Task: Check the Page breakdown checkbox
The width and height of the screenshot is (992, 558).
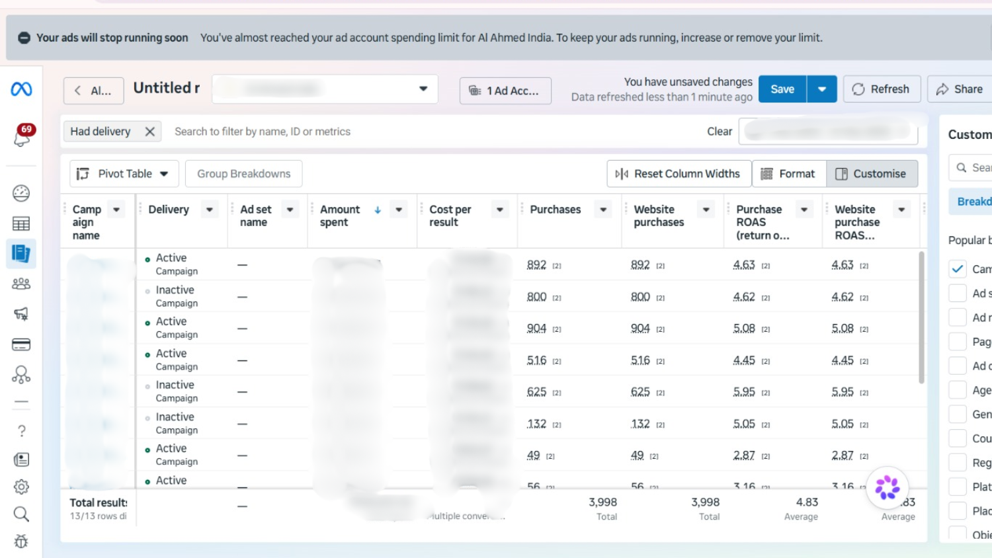Action: click(957, 341)
